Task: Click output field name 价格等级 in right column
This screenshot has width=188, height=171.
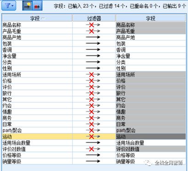Action: coord(125,155)
